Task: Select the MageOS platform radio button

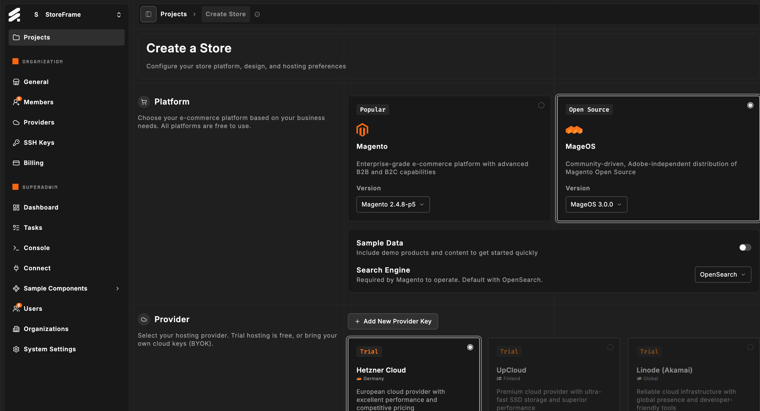Action: [x=750, y=105]
